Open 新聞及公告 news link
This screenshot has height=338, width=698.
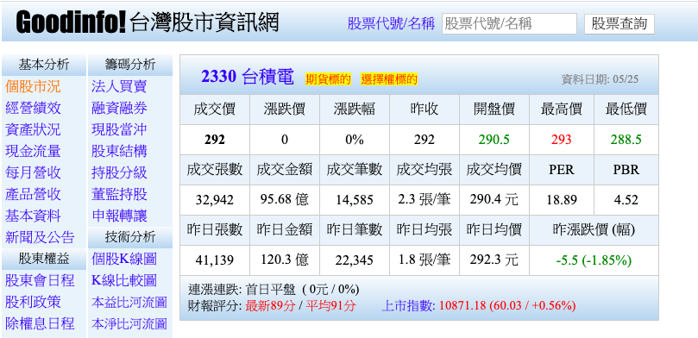click(x=40, y=237)
